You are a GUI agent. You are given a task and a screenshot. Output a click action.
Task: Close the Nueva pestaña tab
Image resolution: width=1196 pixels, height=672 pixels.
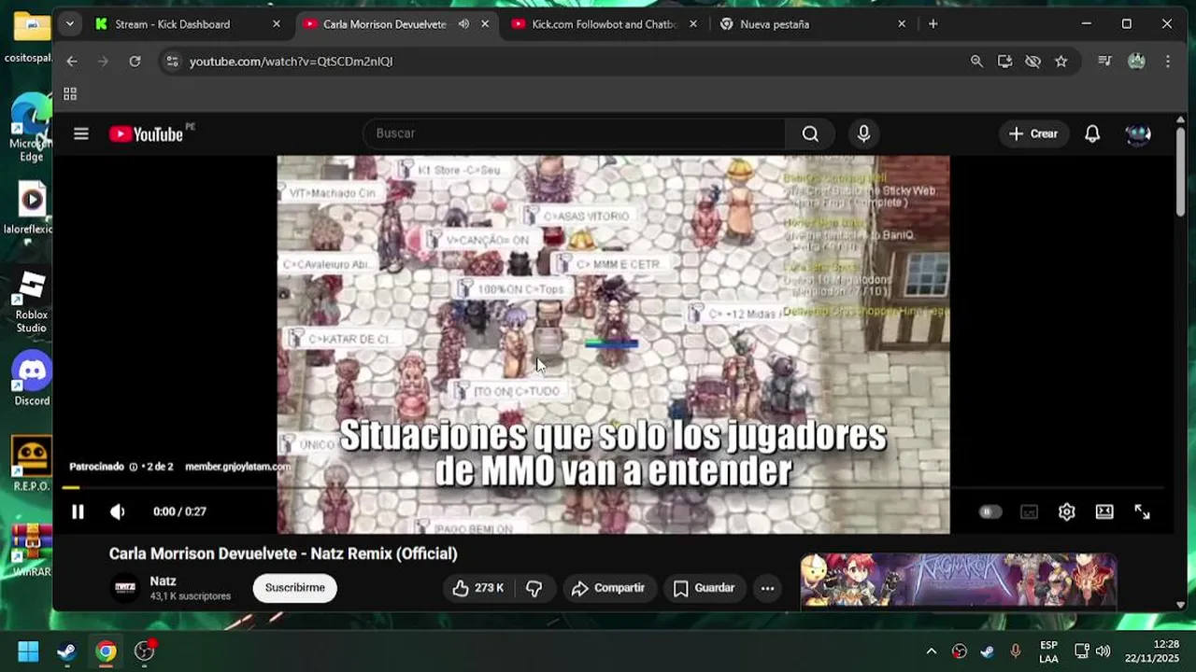902,24
